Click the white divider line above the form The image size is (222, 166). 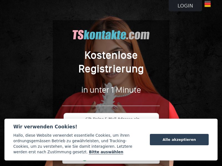coord(111,106)
